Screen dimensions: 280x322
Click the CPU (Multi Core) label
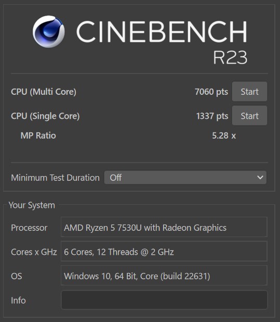pos(44,92)
